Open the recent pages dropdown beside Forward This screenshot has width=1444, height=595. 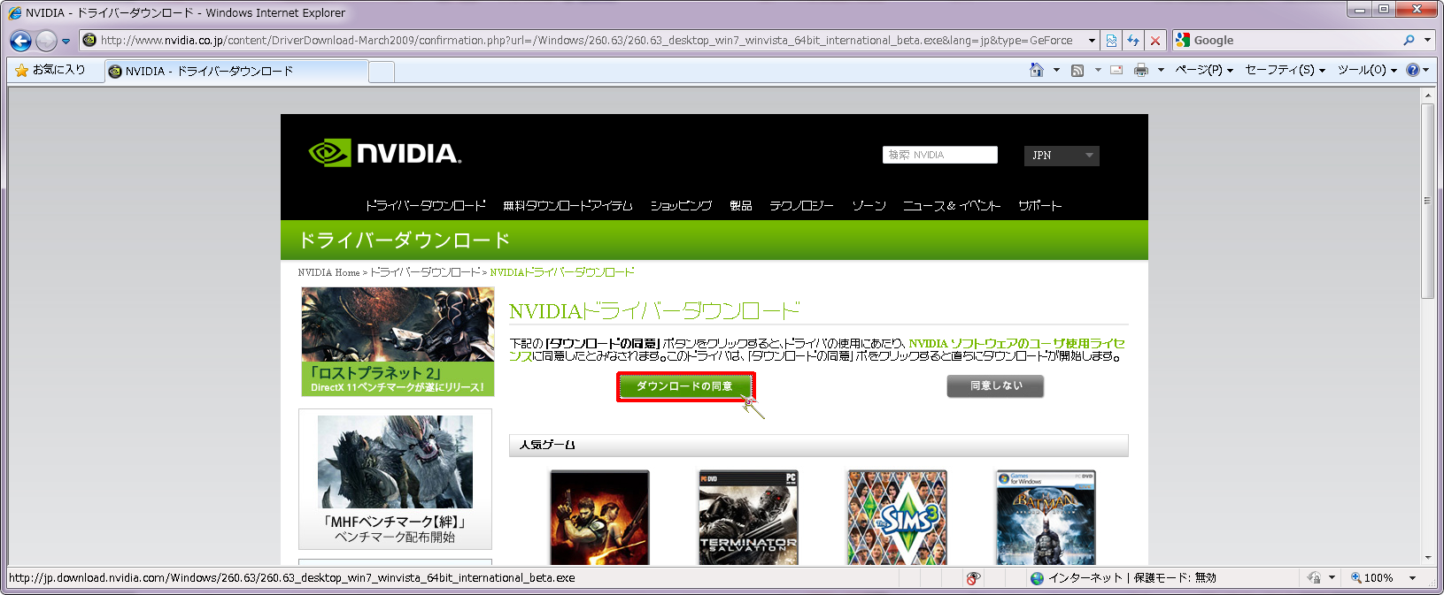click(x=66, y=41)
